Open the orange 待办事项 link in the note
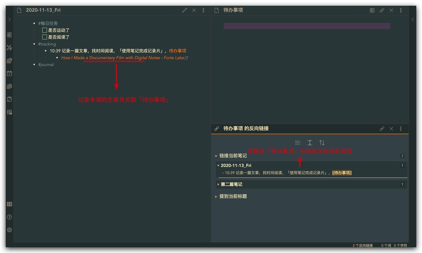This screenshot has height=253, width=422. coord(177,51)
